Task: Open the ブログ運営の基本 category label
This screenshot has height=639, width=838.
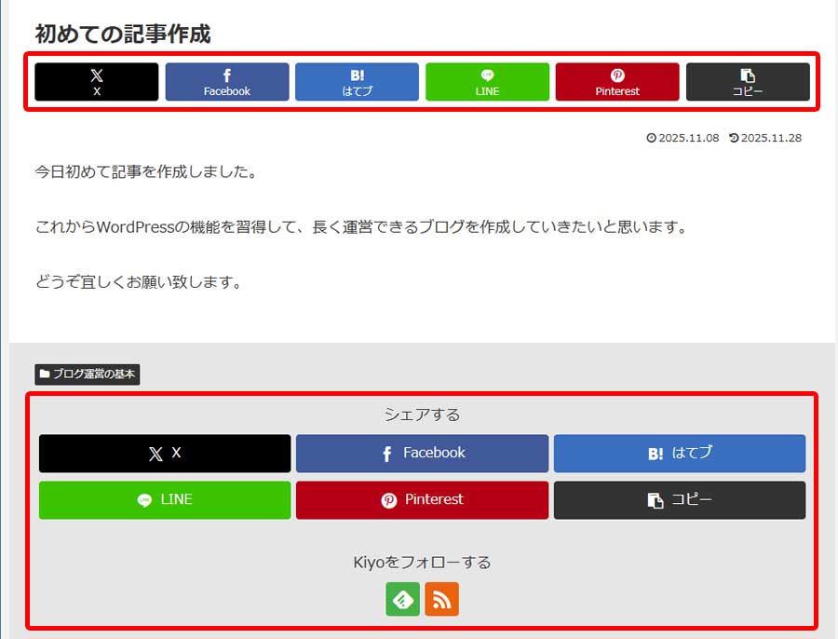Action: pyautogui.click(x=88, y=374)
